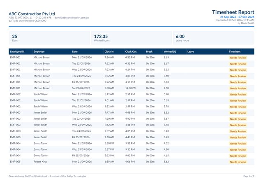Click the Page 1 of 2 indicator
The image size is (263, 186).
249,176
